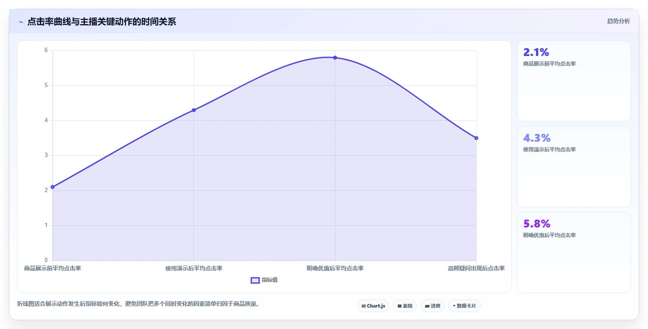Click the 4.3% stat card value
Screen dimensions: 648x329
coord(537,138)
